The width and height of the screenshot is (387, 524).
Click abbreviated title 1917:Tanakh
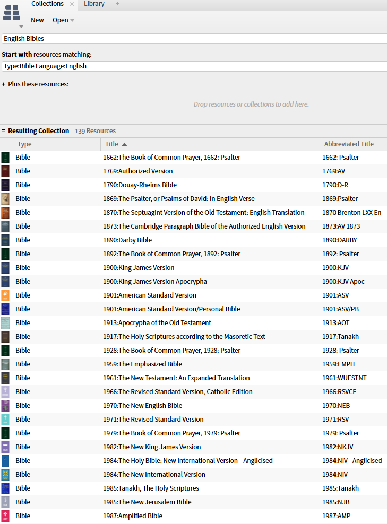point(340,337)
